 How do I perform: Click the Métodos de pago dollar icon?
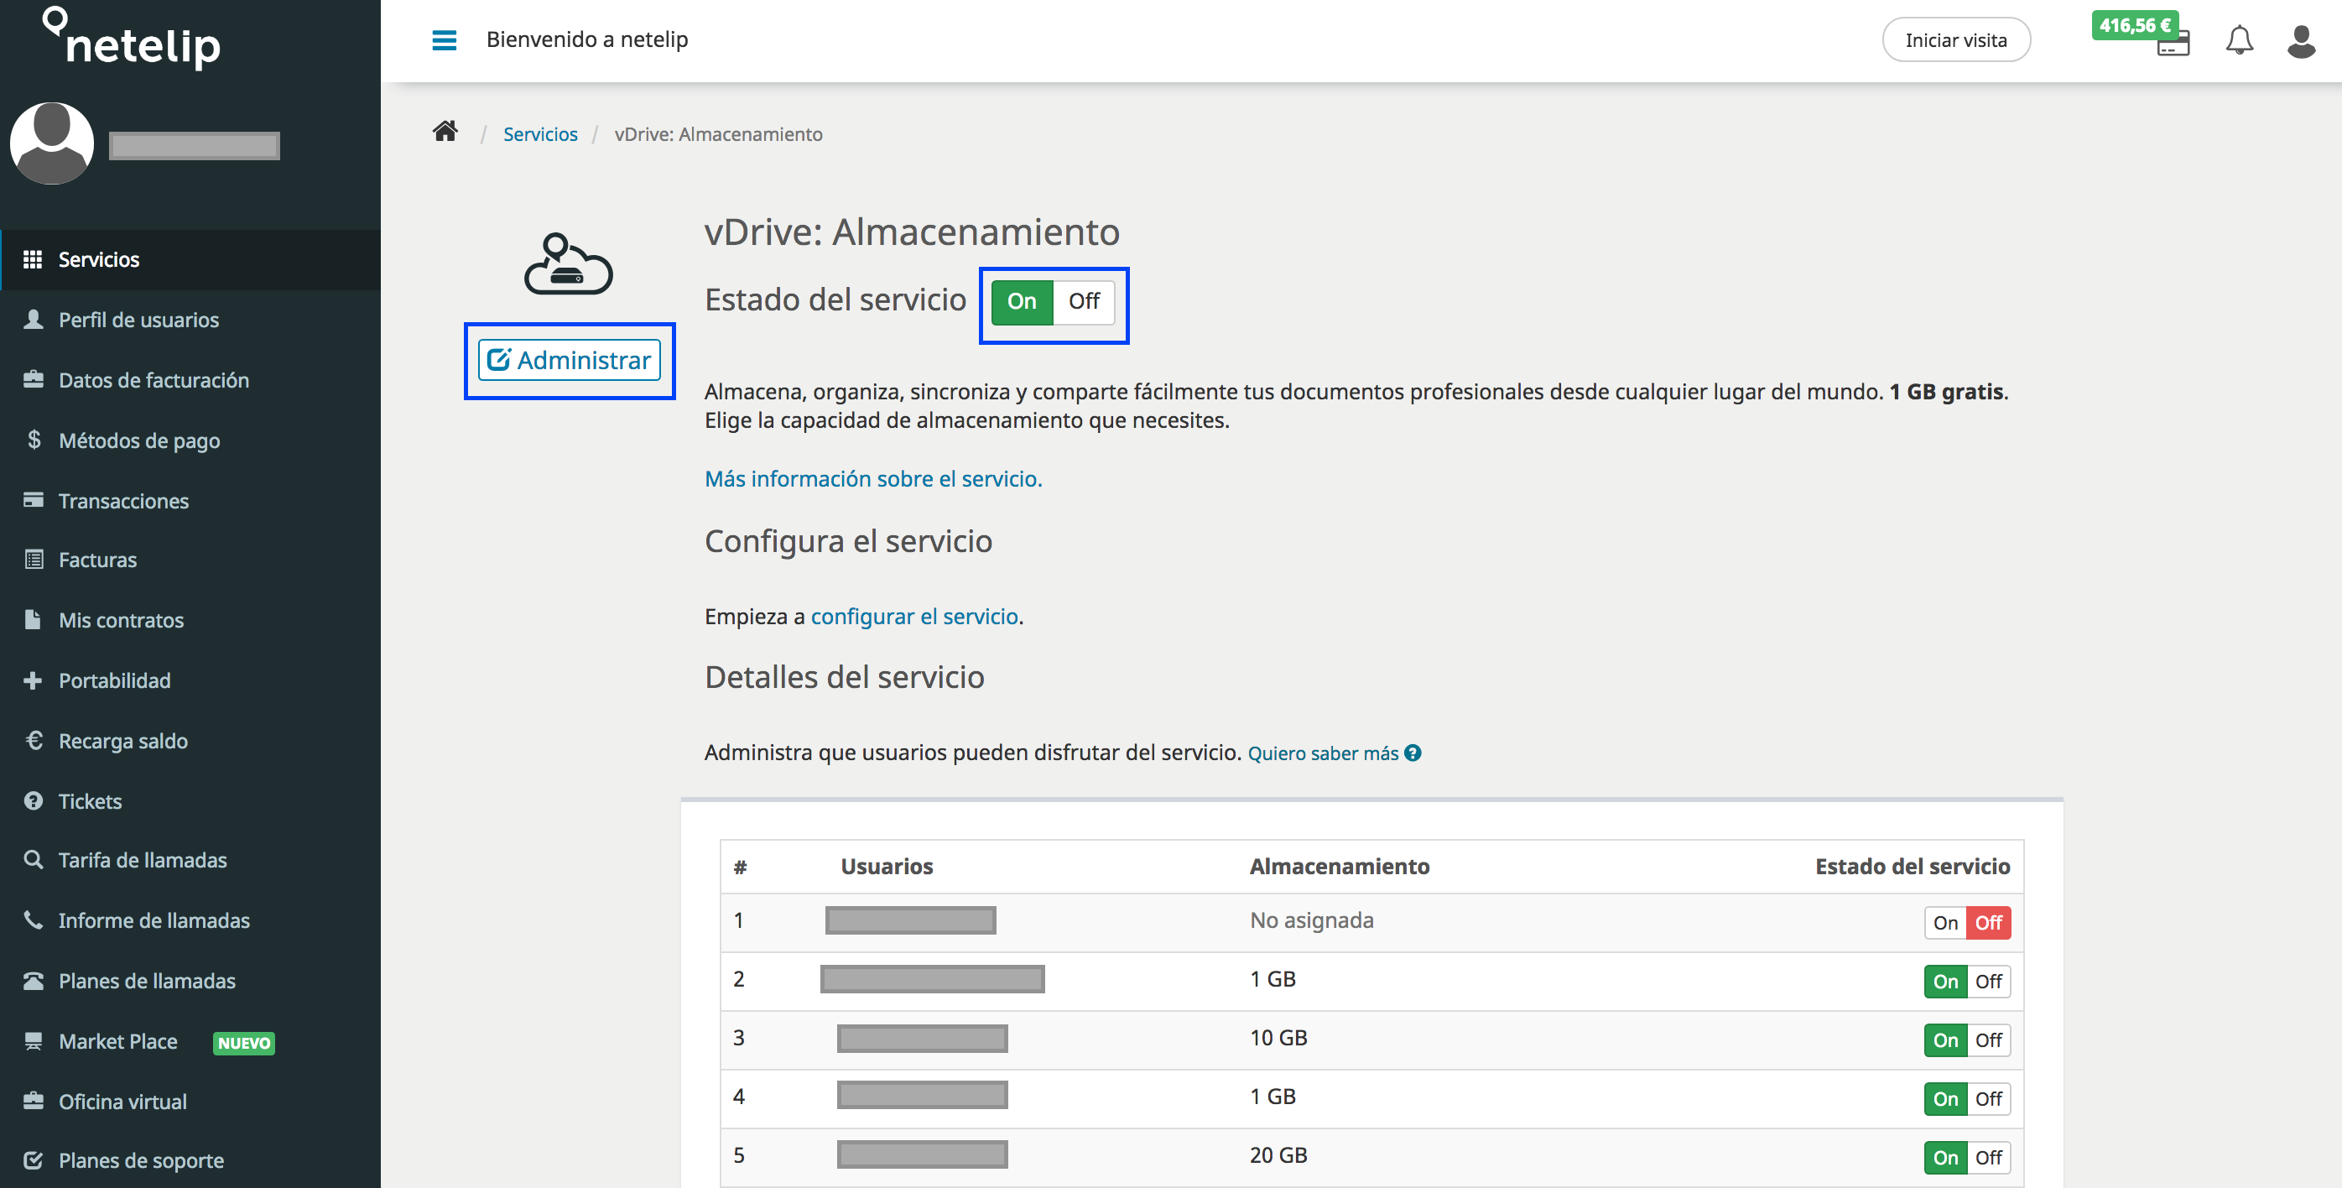pos(34,440)
